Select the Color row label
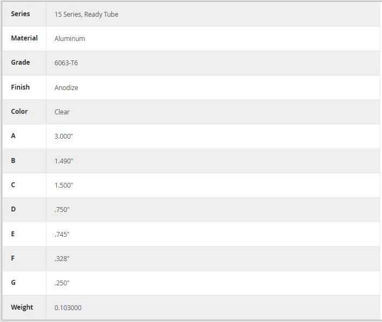 [19, 112]
